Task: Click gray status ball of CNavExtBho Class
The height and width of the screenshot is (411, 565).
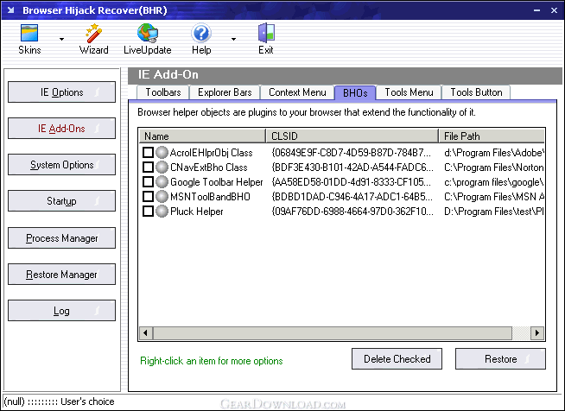Action: pyautogui.click(x=162, y=168)
